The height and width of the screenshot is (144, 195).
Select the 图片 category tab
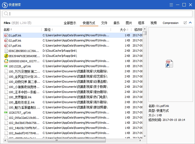point(129,23)
